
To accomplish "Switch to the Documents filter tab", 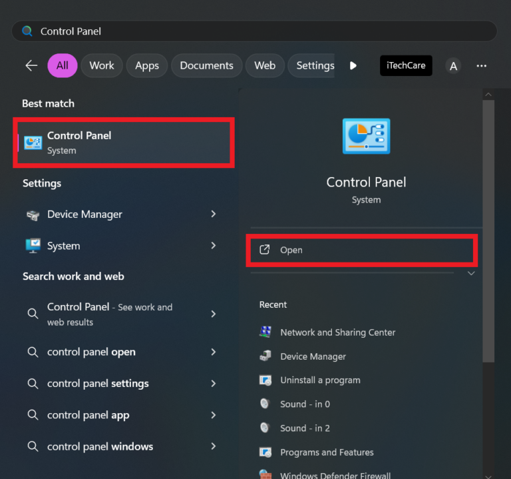I will (x=206, y=65).
